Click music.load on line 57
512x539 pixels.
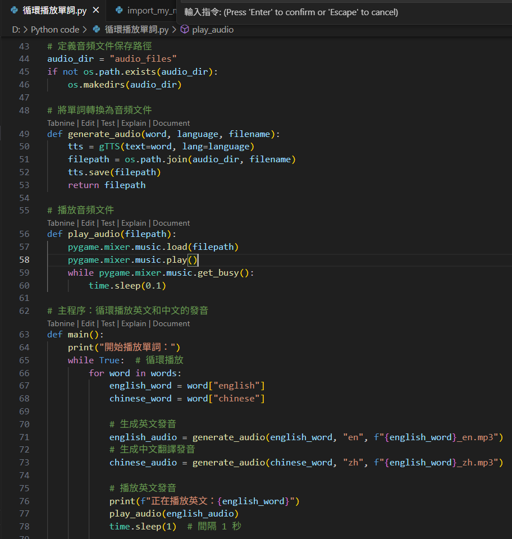click(161, 247)
